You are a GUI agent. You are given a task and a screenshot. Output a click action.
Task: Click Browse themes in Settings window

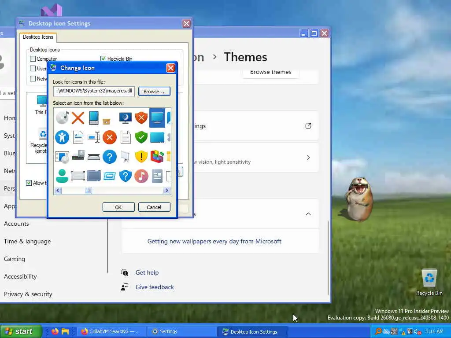pos(271,72)
